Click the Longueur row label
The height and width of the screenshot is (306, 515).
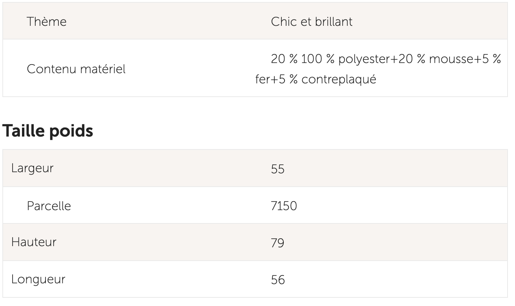[38, 279]
